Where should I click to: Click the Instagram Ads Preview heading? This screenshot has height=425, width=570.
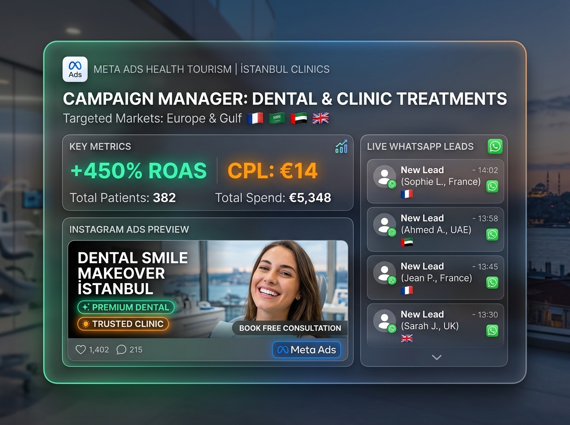point(129,230)
